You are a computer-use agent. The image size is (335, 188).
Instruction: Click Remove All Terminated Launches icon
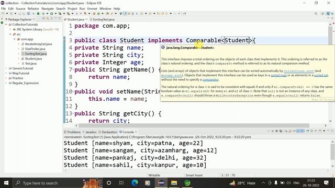click(x=281, y=131)
